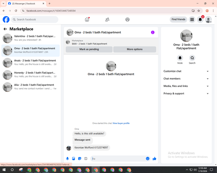Open the notifications bell
Viewport: 217px width, 173px height.
tap(200, 19)
